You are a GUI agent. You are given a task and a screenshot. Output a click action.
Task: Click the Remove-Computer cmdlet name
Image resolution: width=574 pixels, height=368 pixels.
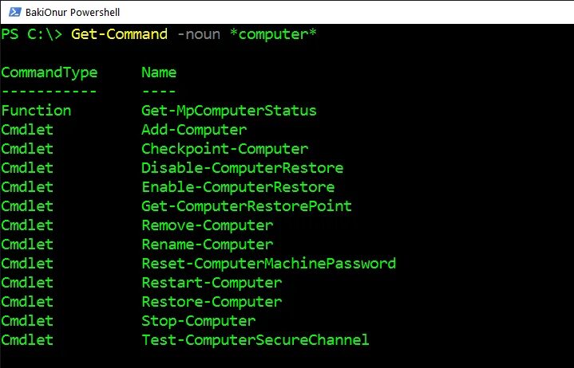click(x=207, y=225)
